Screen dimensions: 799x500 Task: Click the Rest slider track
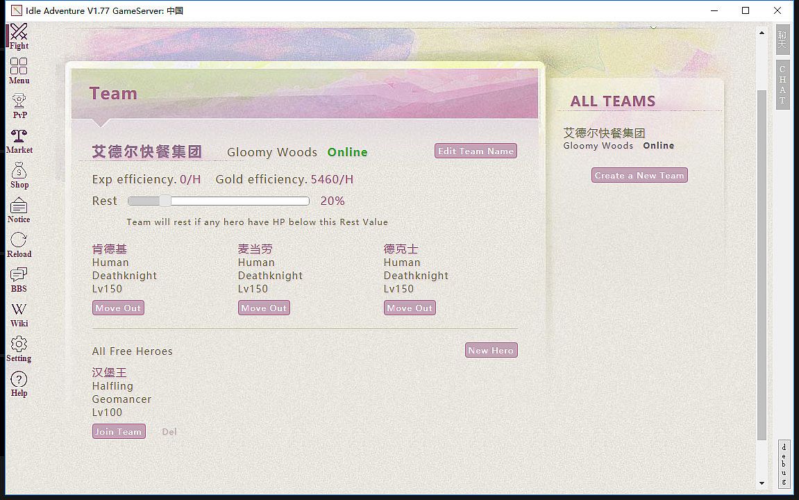coord(219,201)
